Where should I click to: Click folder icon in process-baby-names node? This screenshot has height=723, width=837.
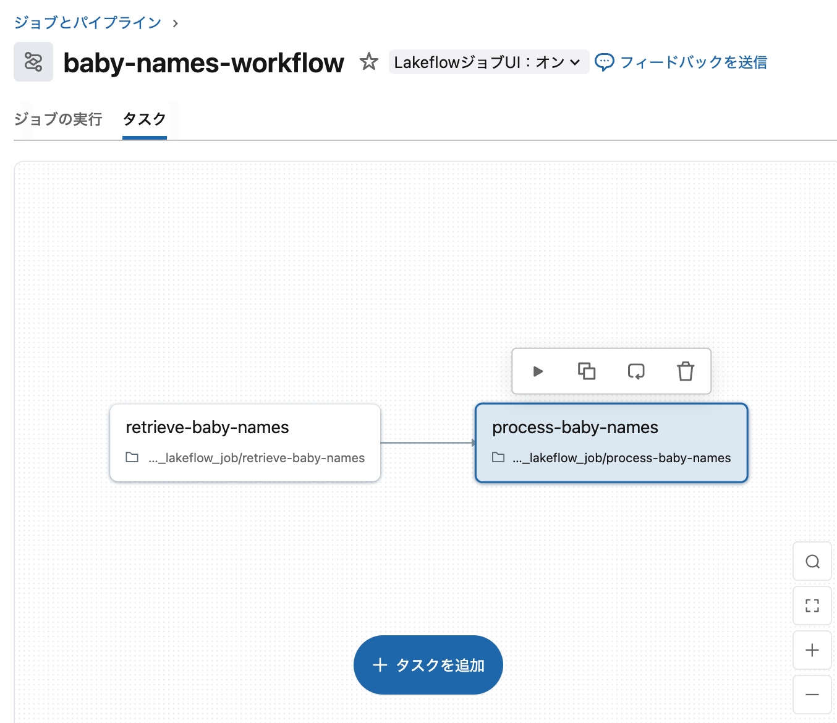(x=498, y=457)
